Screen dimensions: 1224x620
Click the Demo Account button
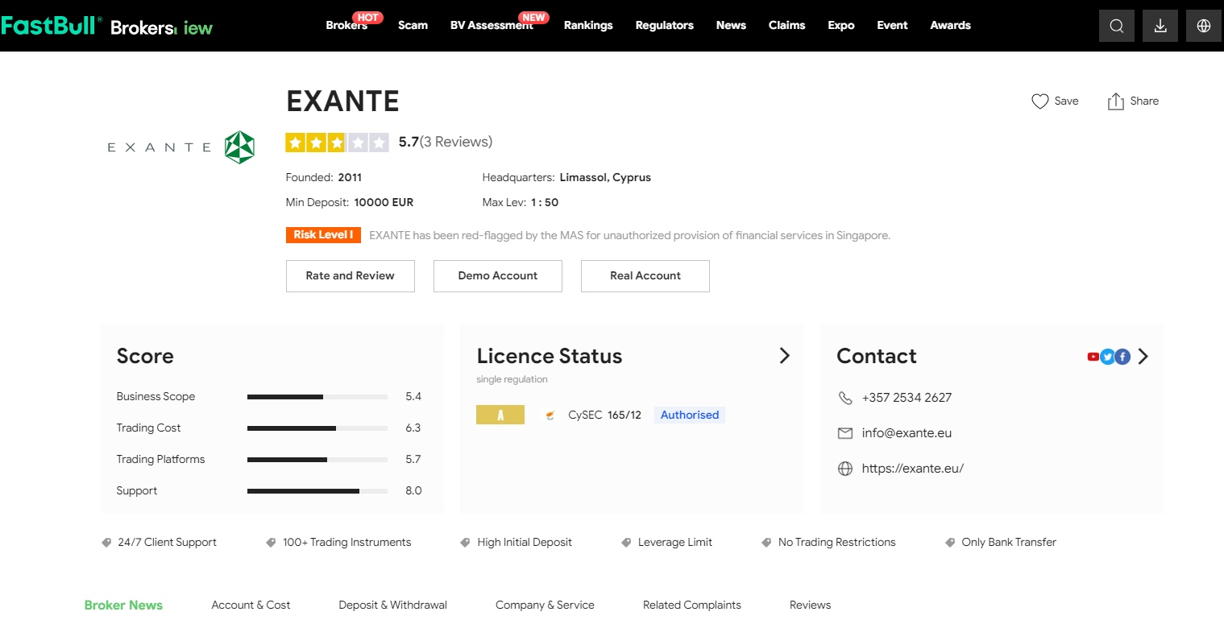pos(497,275)
